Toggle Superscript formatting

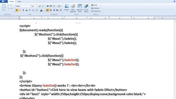pyautogui.click(x=33, y=10)
